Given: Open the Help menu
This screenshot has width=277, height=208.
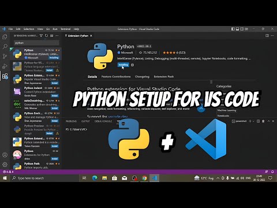Looking at the screenshot, I should click(x=76, y=29).
